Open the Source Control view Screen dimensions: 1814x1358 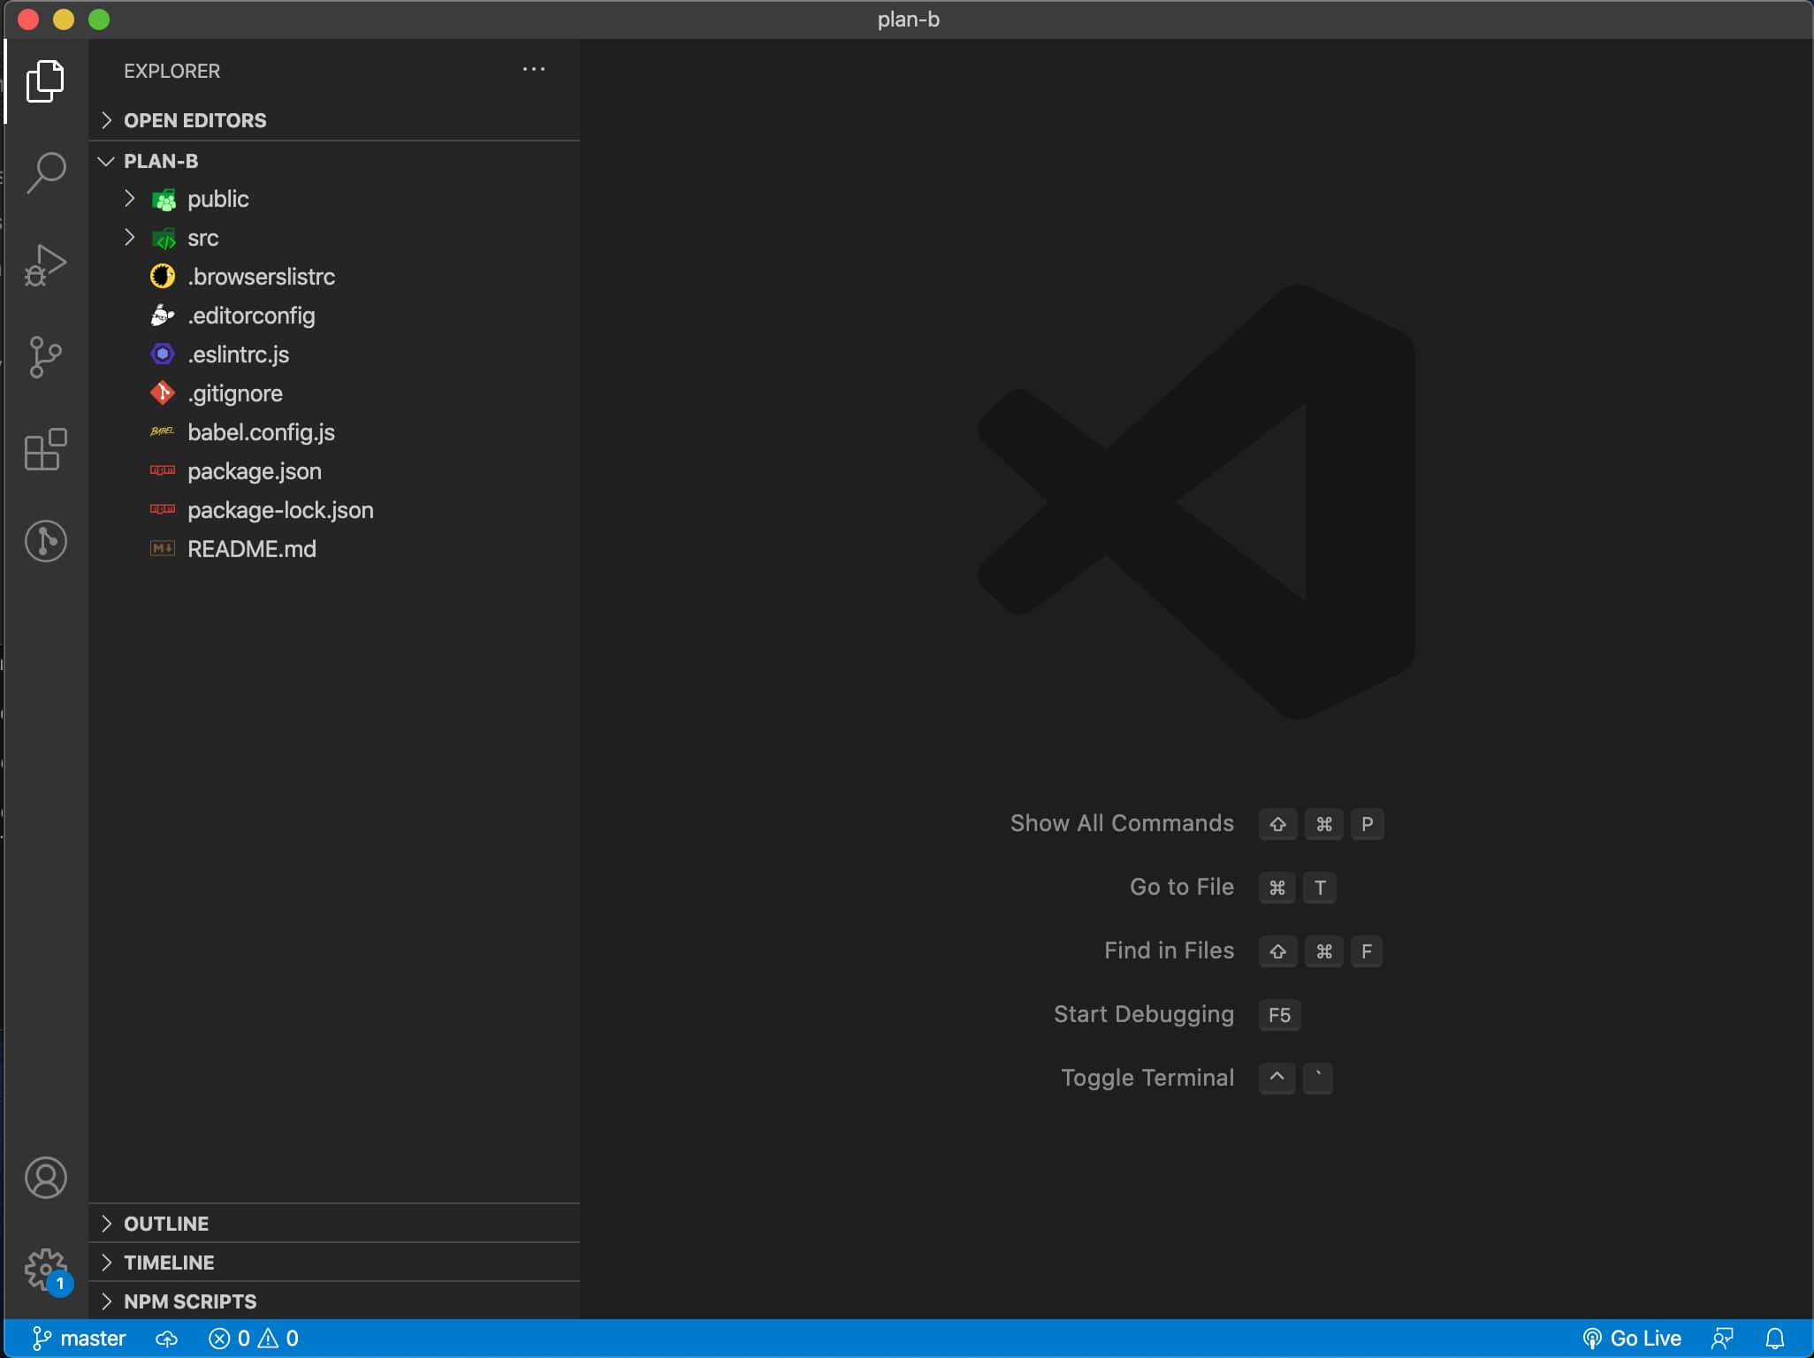point(45,357)
